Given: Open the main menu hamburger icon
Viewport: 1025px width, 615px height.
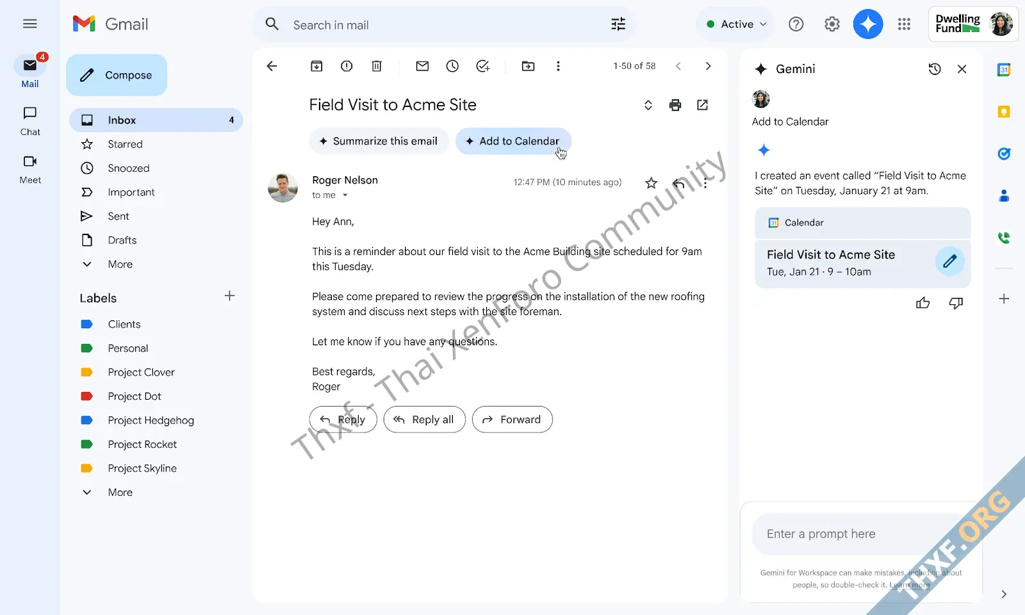Looking at the screenshot, I should click(x=30, y=24).
